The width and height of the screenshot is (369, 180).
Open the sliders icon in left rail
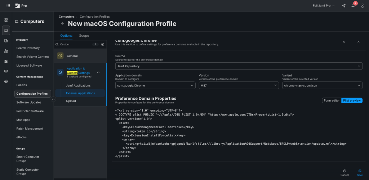pyautogui.click(x=6, y=61)
